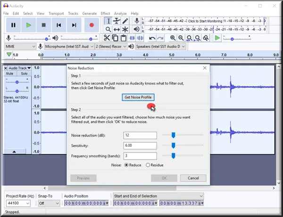This screenshot has width=283, height=217.
Task: Click the Stop playback button
Action: pyautogui.click(x=44, y=25)
